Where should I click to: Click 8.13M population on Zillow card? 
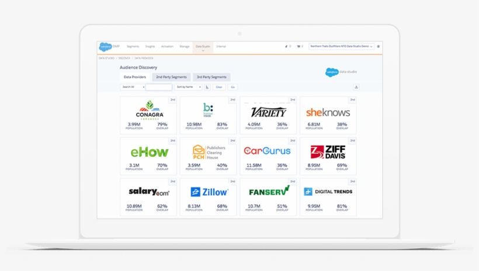click(194, 206)
